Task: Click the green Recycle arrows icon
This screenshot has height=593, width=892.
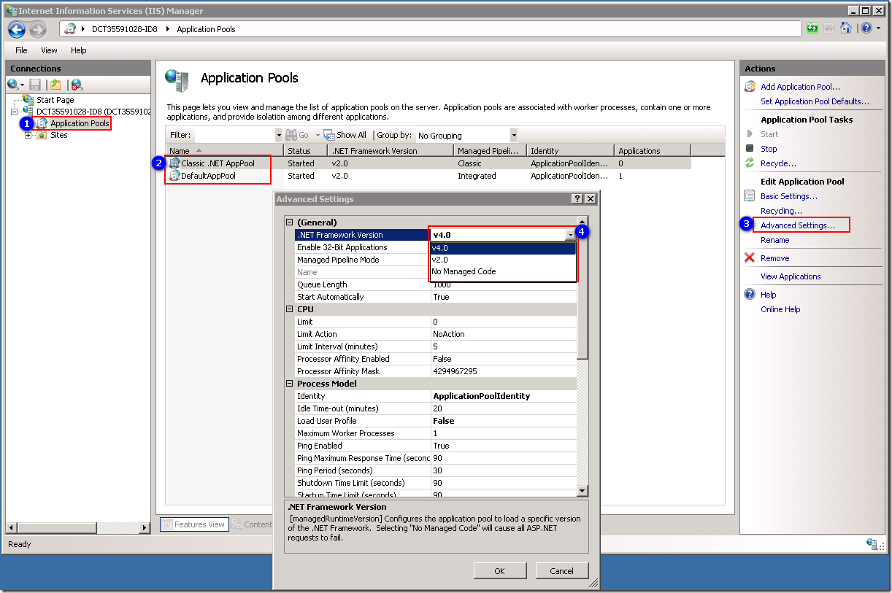Action: 749,163
